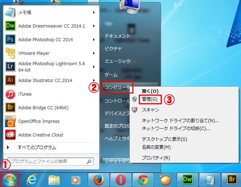Launch Adobe Photoshop CC 2014 icon
241x187 pixels.
pyautogui.click(x=10, y=39)
